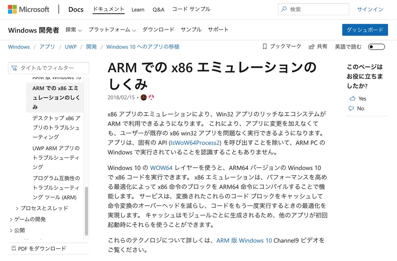Select the ドキュメント tab
397x261 pixels.
pyautogui.click(x=109, y=9)
